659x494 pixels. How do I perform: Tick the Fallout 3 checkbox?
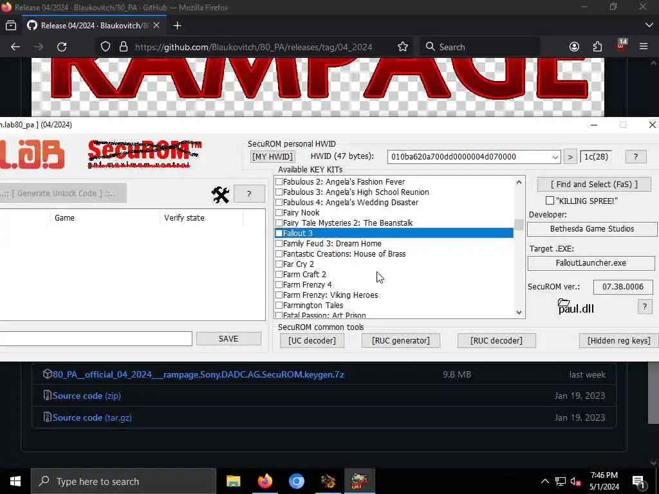(279, 233)
